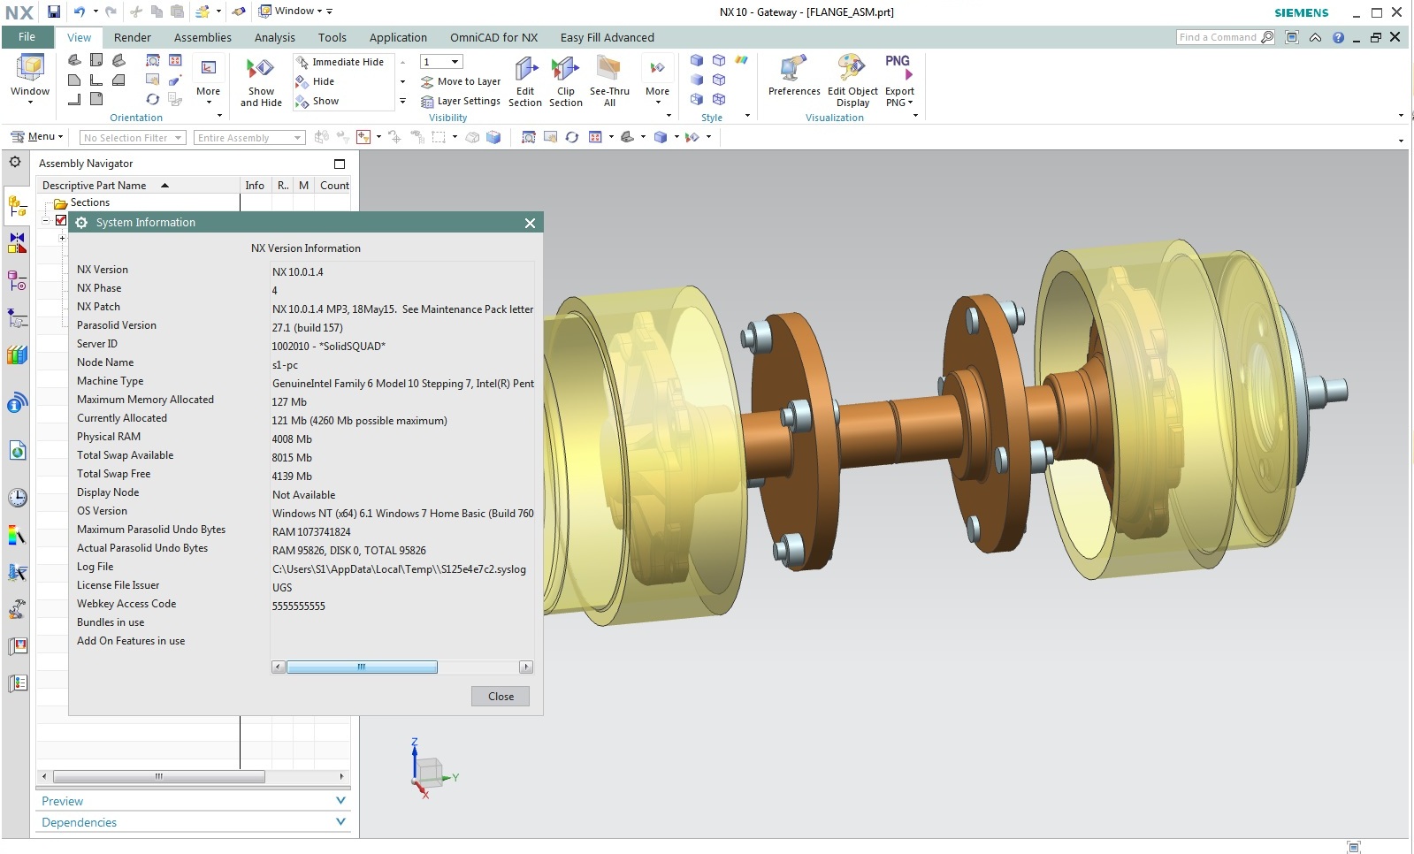Open Reuse Library books icon in sidebar
1414x854 pixels.
click(17, 355)
